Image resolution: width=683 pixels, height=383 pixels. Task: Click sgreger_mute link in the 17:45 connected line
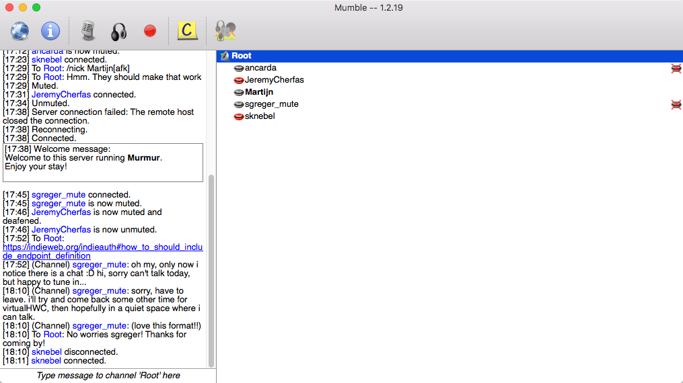59,195
